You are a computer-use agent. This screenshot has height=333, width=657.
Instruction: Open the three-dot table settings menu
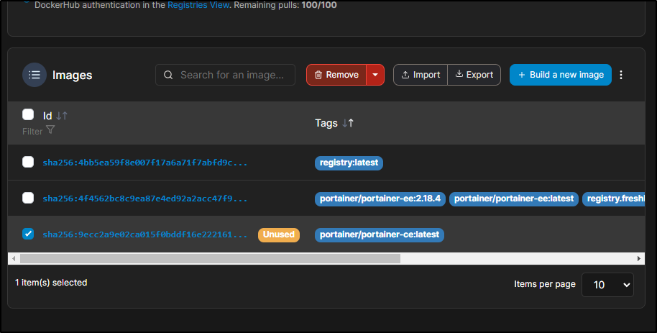(x=621, y=75)
